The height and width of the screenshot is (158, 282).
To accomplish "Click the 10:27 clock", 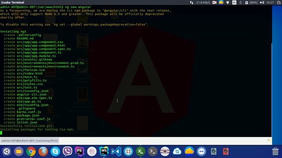I will [x=270, y=3].
